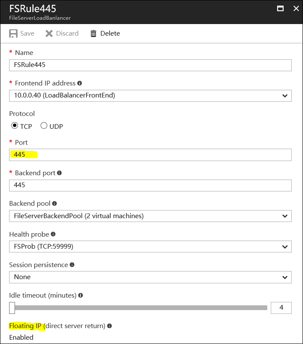
Task: Open the Health probe dropdown
Action: point(150,247)
